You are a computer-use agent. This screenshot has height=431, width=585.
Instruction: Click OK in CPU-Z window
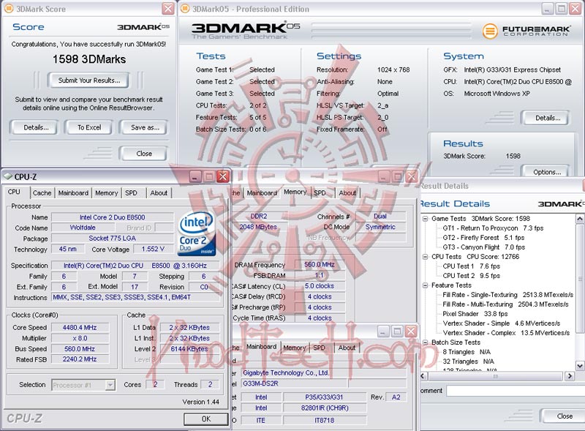point(206,419)
